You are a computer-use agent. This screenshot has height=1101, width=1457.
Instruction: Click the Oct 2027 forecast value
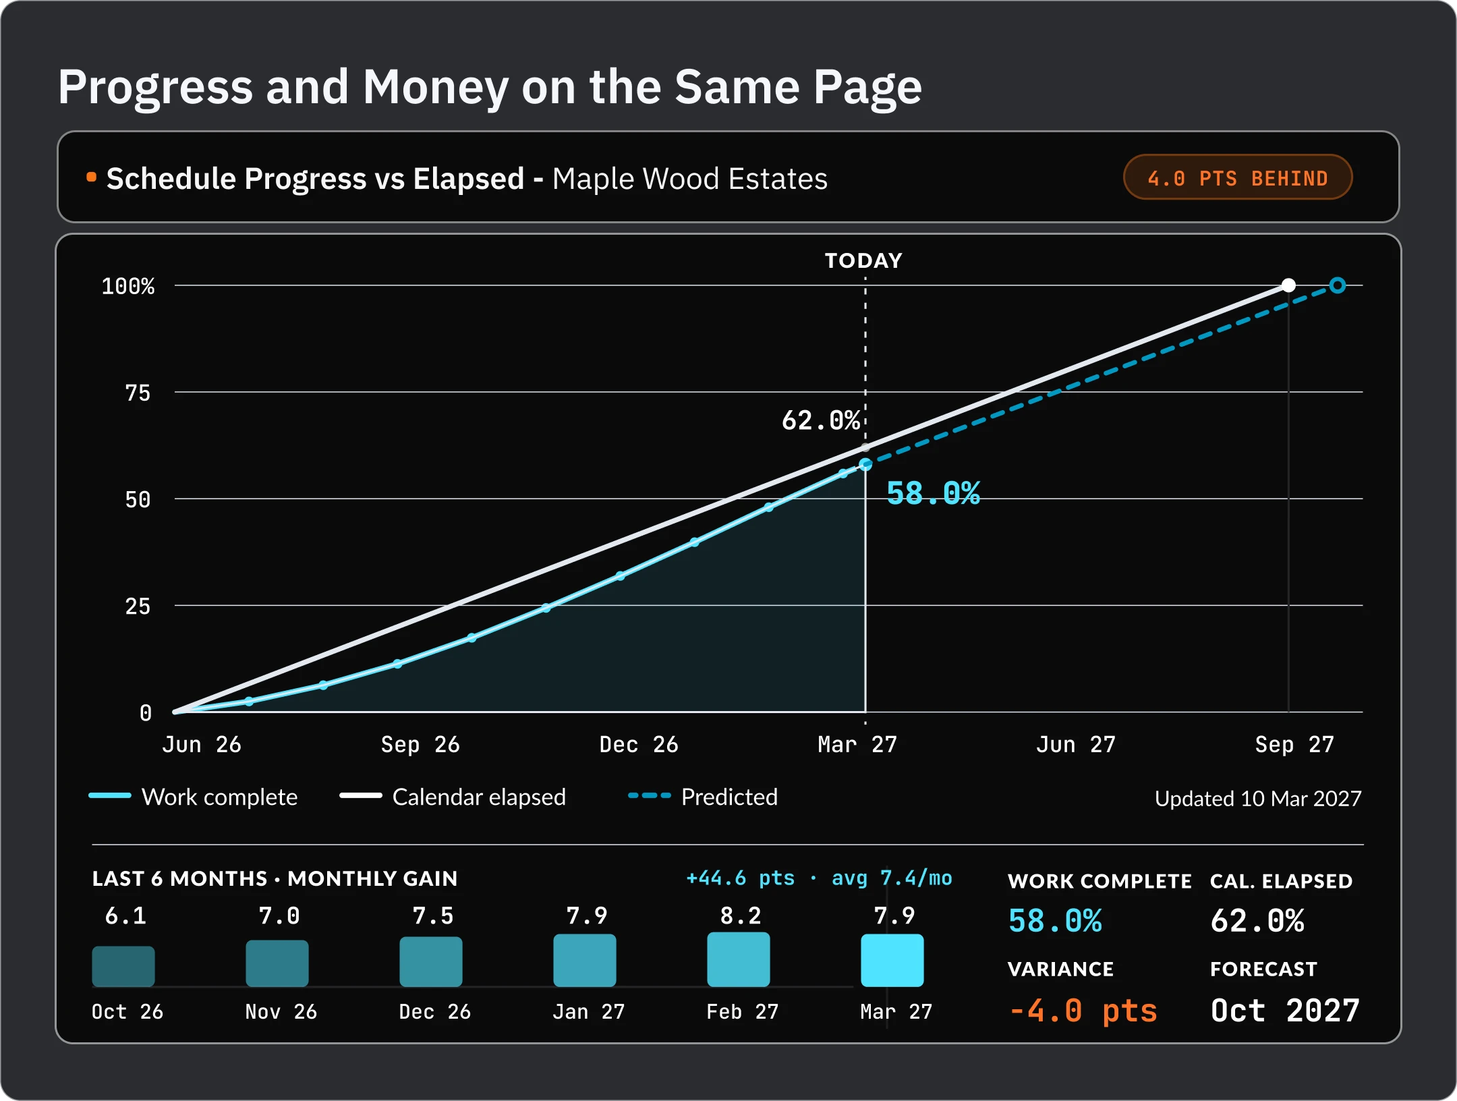[x=1285, y=1011]
